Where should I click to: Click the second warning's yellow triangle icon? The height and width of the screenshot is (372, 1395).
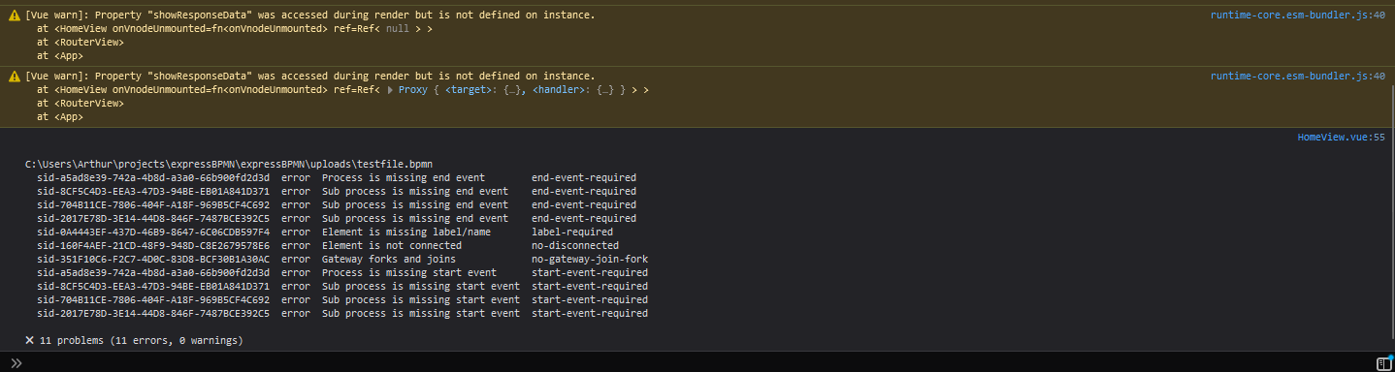tap(14, 76)
